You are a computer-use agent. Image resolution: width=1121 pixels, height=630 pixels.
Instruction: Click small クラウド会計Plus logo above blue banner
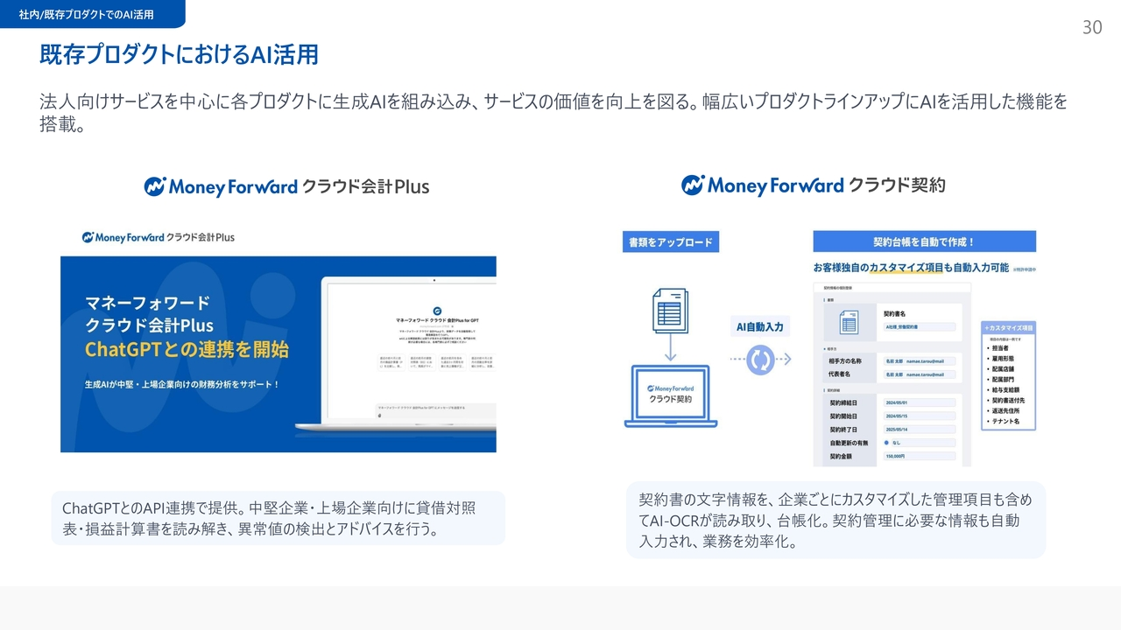coord(159,237)
